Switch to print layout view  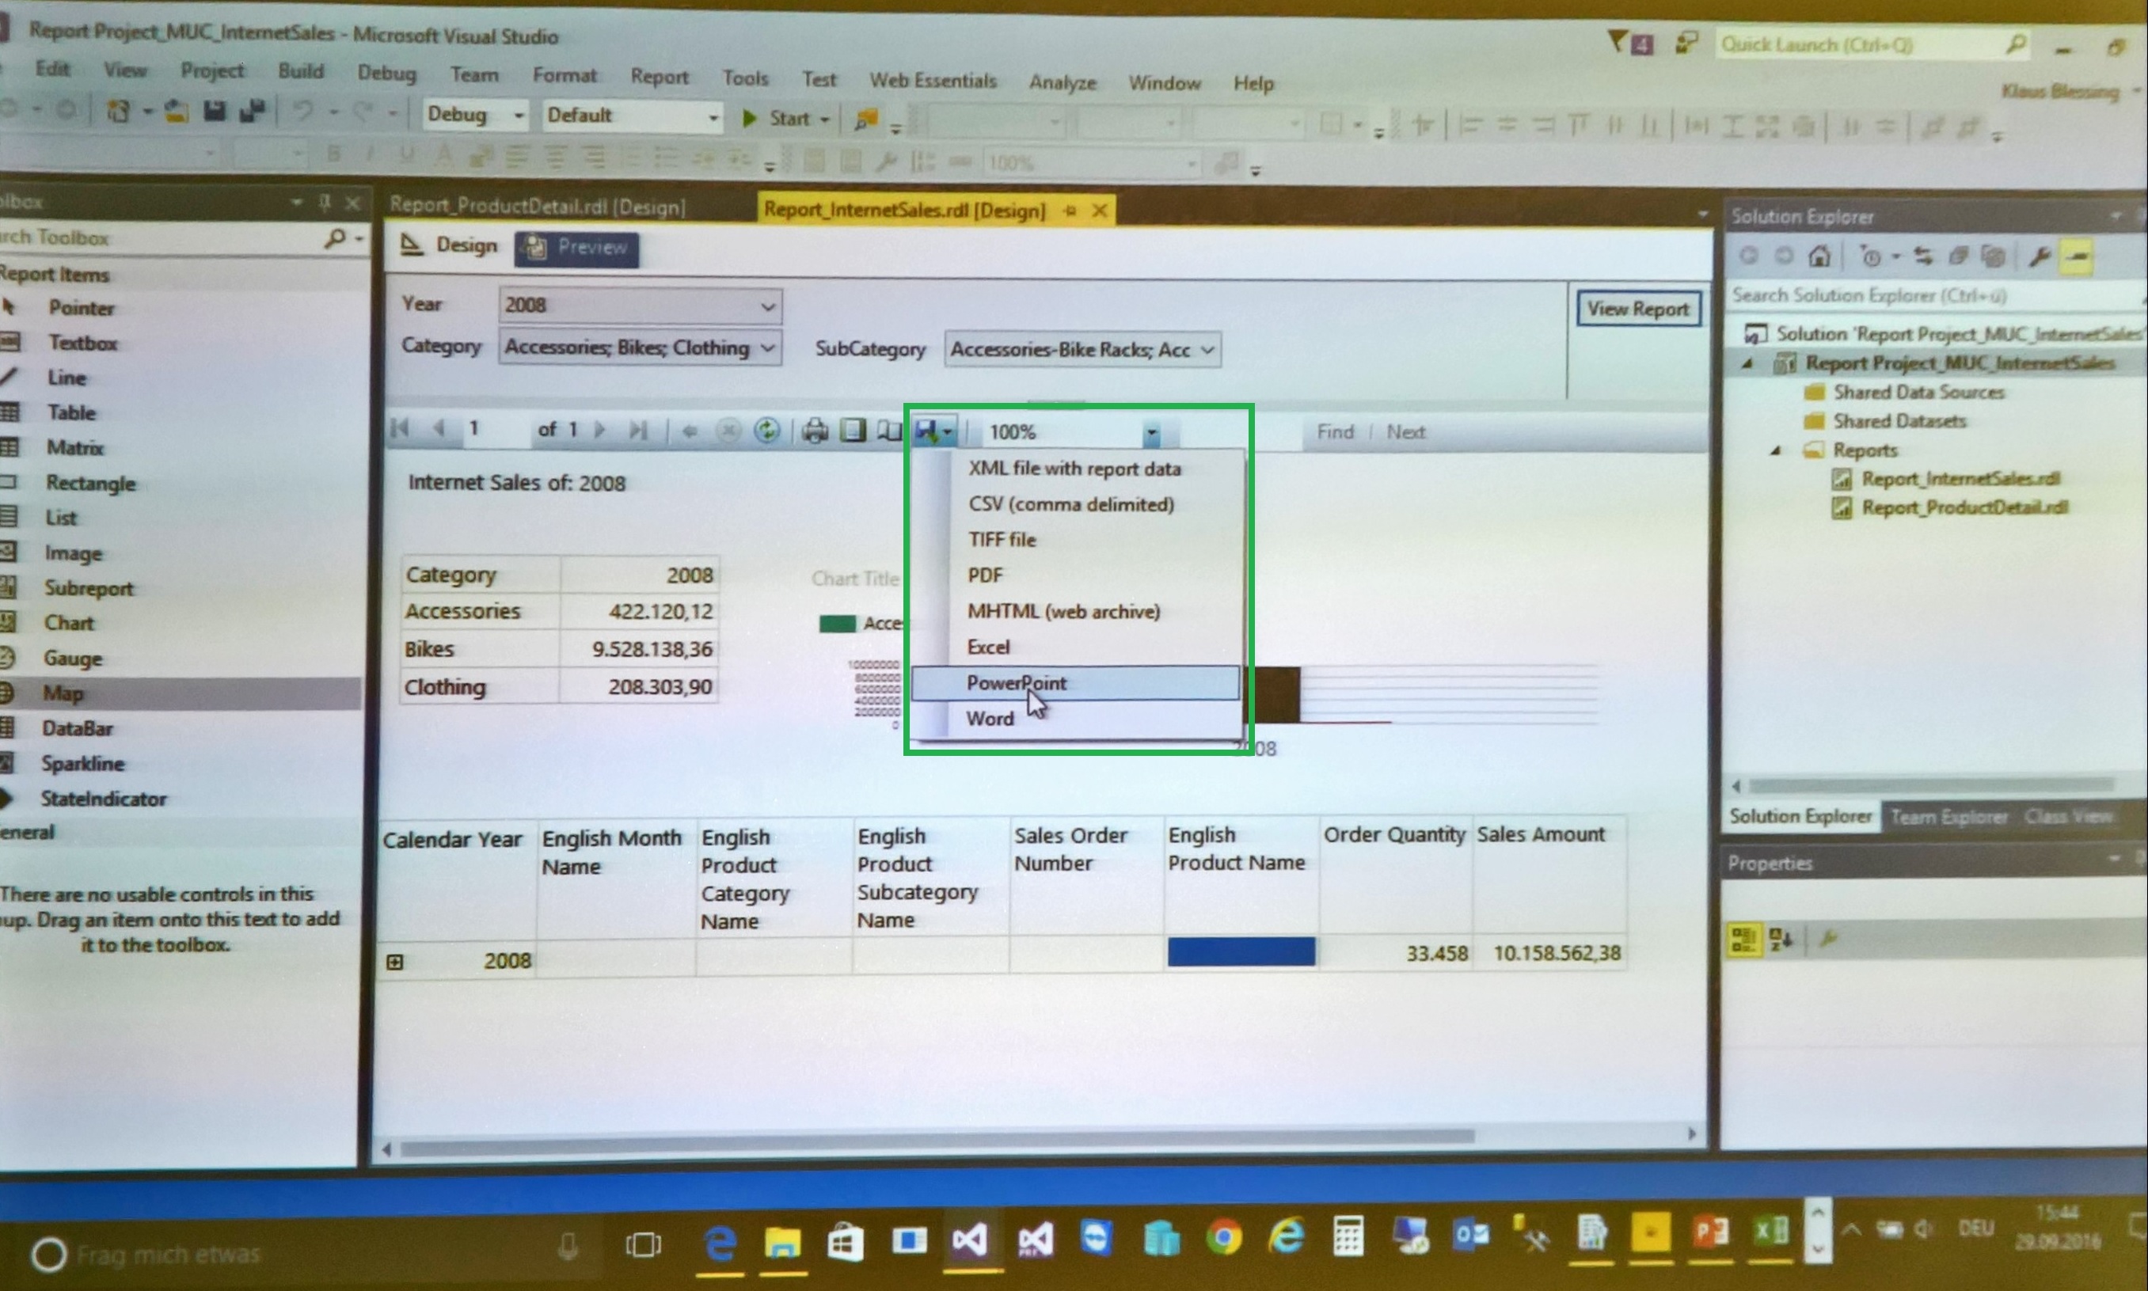pos(854,430)
